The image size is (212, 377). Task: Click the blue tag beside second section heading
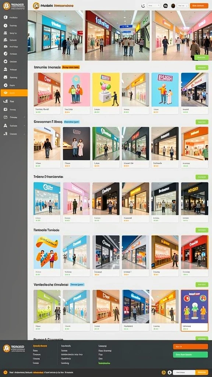click(x=72, y=122)
